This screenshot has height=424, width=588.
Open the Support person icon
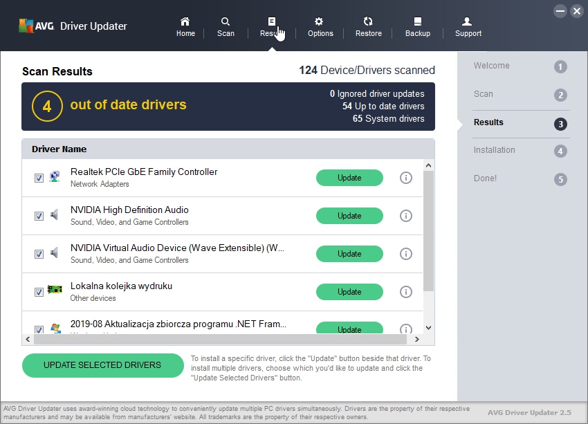468,22
